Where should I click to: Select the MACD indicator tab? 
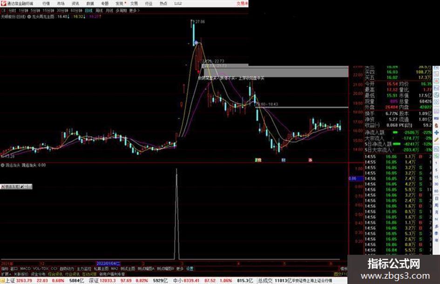click(25, 269)
